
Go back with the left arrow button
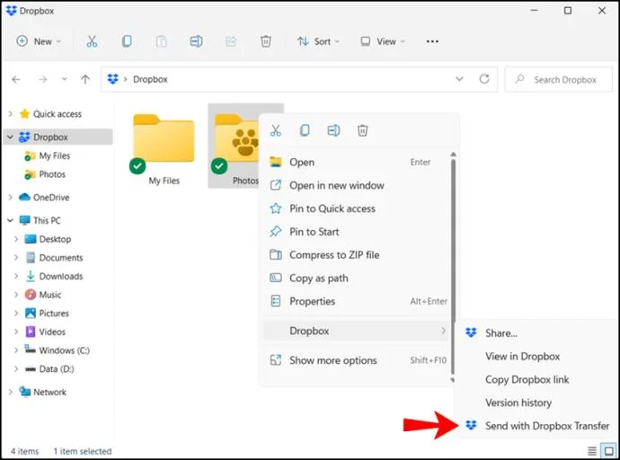(x=16, y=79)
